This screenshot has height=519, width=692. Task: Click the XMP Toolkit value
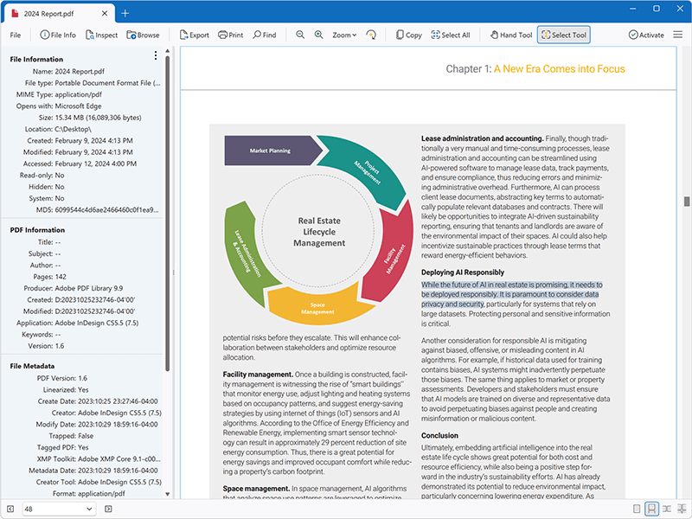click(x=119, y=459)
